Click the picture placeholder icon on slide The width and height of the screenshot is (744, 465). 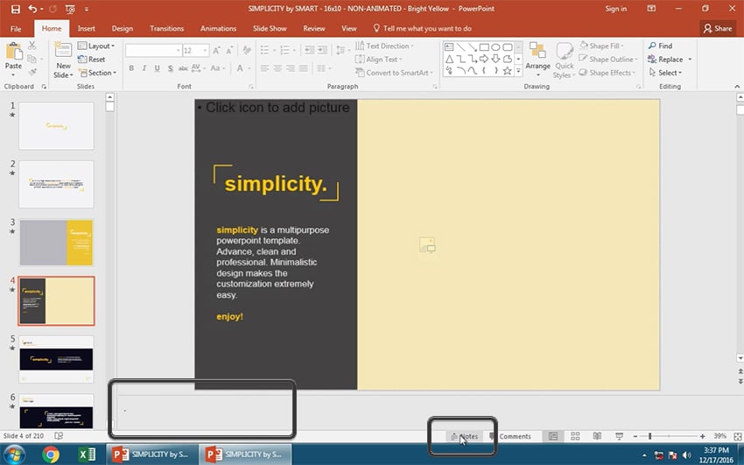point(427,245)
